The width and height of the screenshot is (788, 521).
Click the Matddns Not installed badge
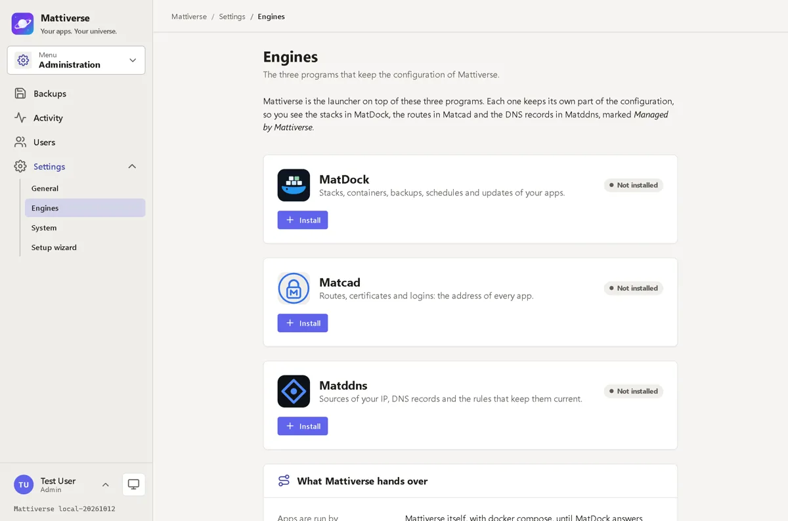(x=634, y=391)
